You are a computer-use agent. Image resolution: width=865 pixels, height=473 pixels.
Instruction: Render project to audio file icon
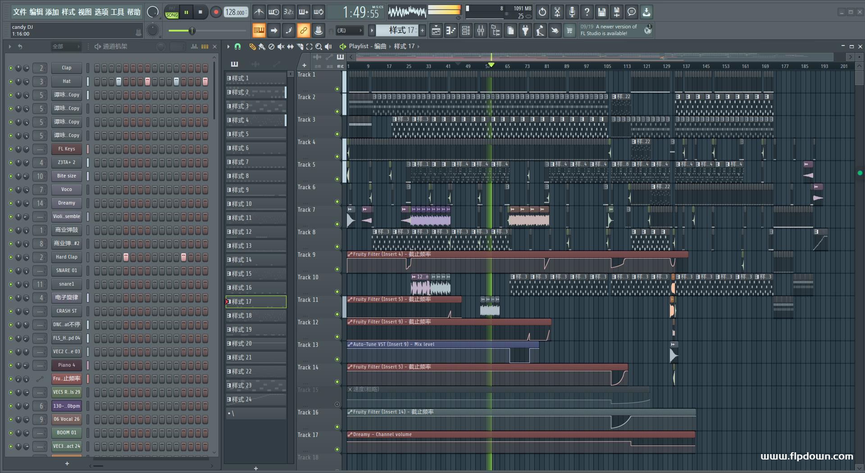pos(617,12)
